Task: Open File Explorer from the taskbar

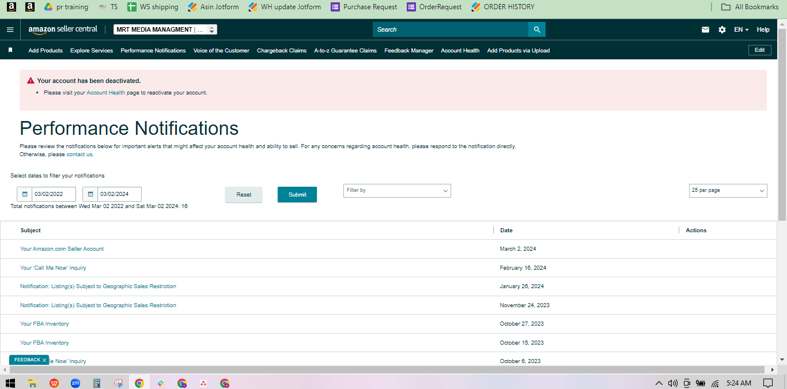Action: point(33,383)
